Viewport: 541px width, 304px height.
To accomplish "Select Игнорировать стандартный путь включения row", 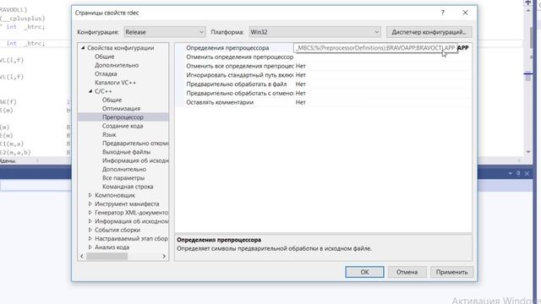I will coord(323,75).
